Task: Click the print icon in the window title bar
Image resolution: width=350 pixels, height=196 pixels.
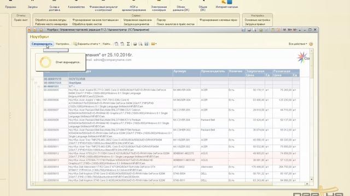Action: [249, 30]
